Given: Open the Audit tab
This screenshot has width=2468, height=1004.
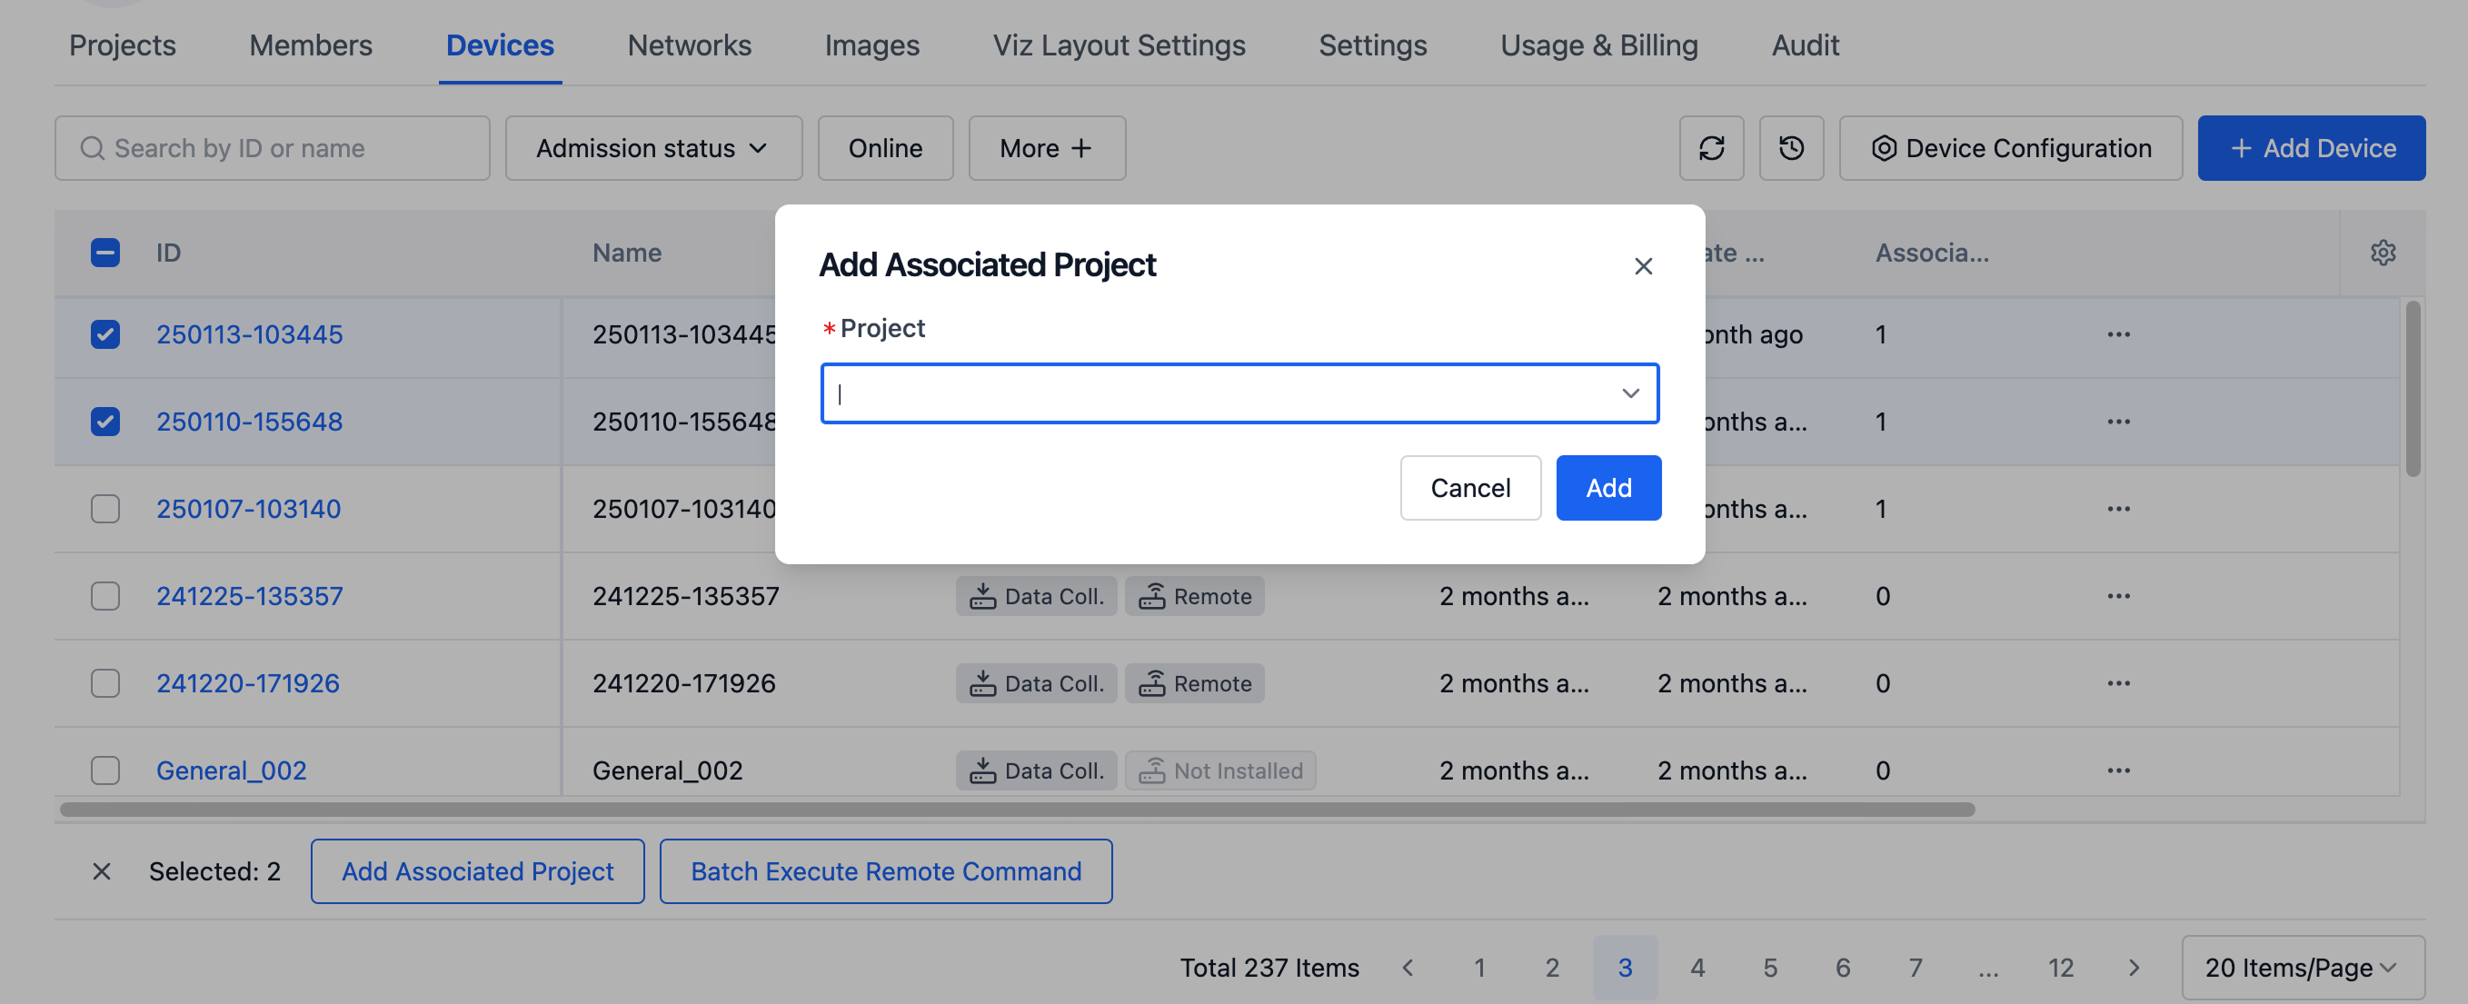Looking at the screenshot, I should point(1805,45).
